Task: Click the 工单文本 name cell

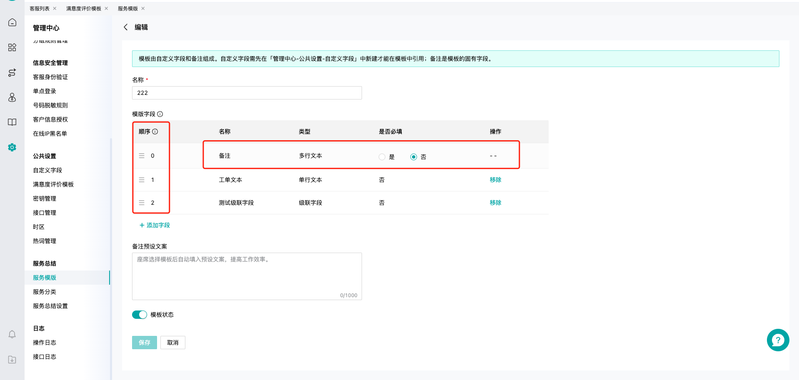Action: [x=230, y=180]
